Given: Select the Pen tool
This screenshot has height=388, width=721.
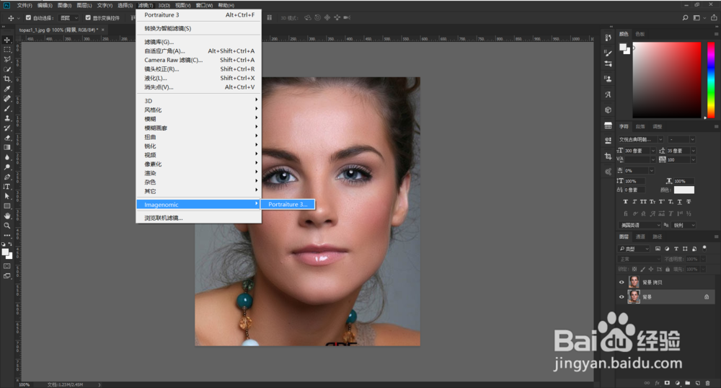Looking at the screenshot, I should (7, 177).
